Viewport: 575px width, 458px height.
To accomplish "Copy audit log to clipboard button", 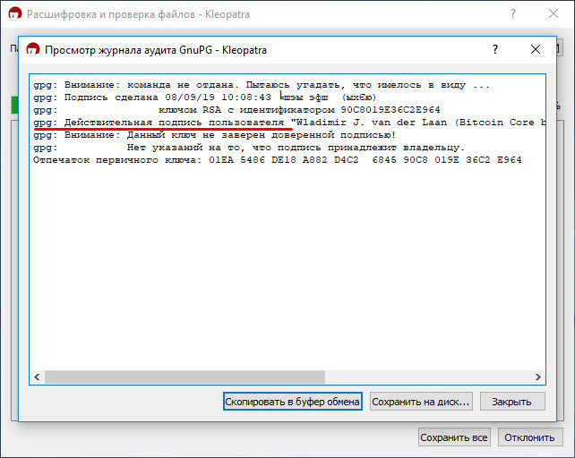I will [x=293, y=402].
